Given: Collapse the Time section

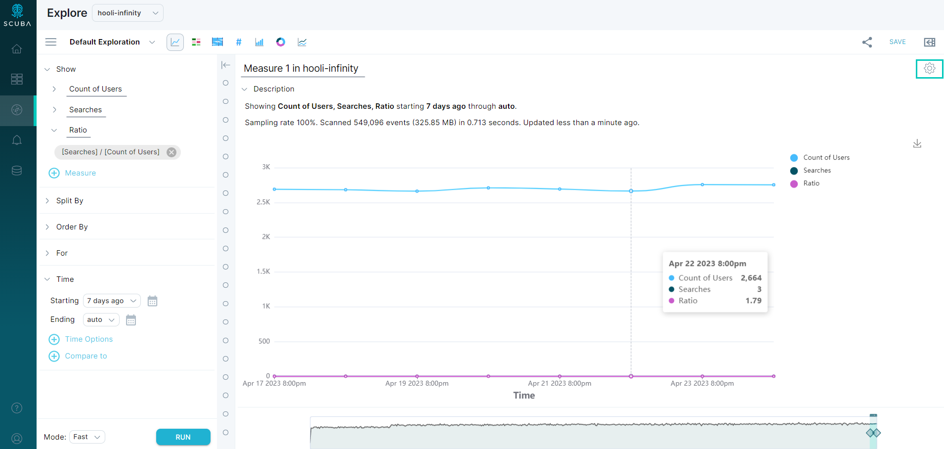Looking at the screenshot, I should click(x=47, y=279).
